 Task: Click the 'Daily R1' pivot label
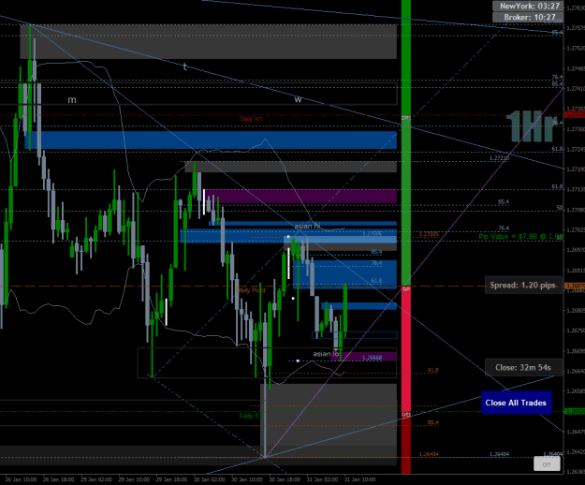tap(251, 119)
